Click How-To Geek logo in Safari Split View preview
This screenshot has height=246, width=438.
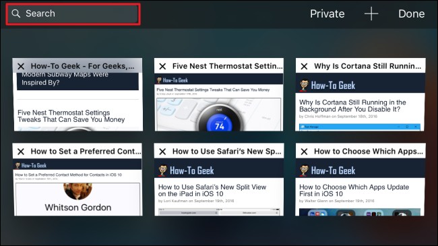click(x=186, y=171)
